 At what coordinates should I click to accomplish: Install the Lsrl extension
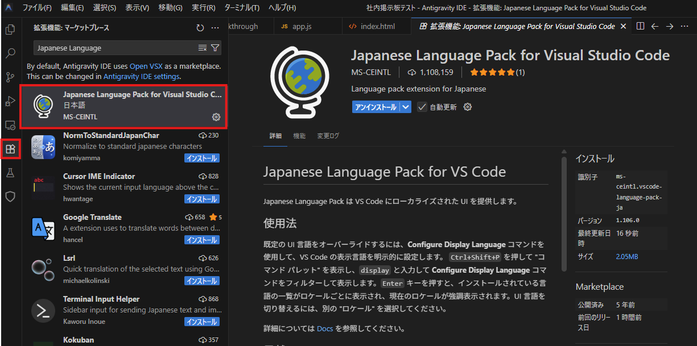(201, 281)
